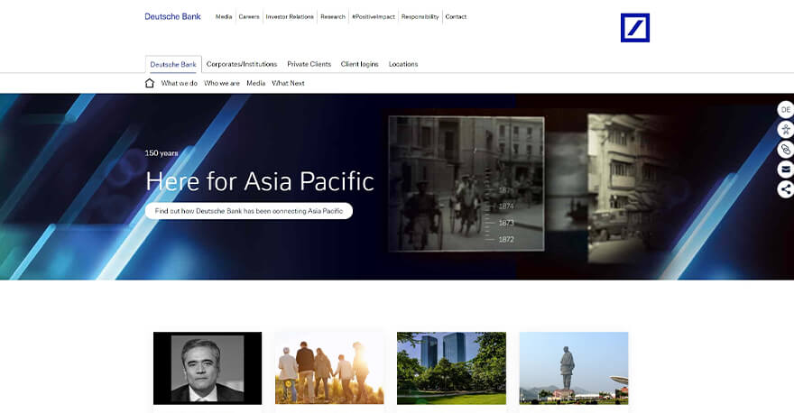794x413 pixels.
Task: Switch to the Private Clients tab
Action: click(x=309, y=64)
